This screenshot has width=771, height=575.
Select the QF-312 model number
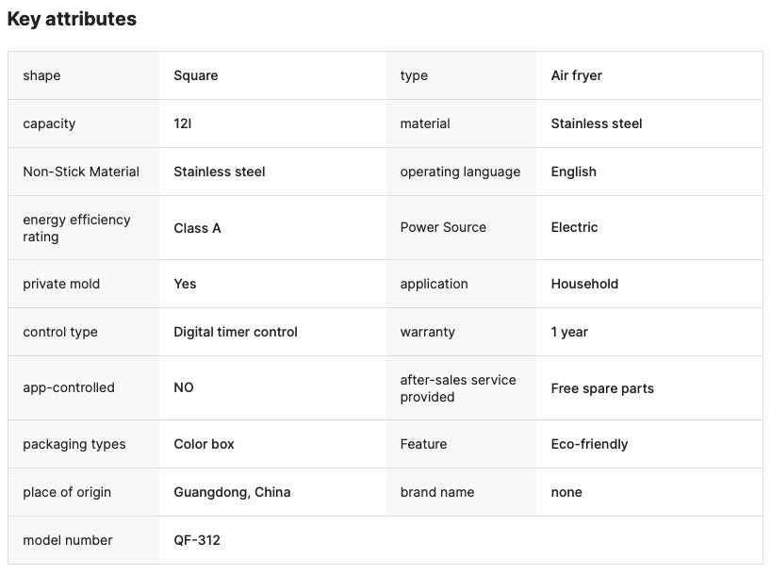[x=197, y=540]
